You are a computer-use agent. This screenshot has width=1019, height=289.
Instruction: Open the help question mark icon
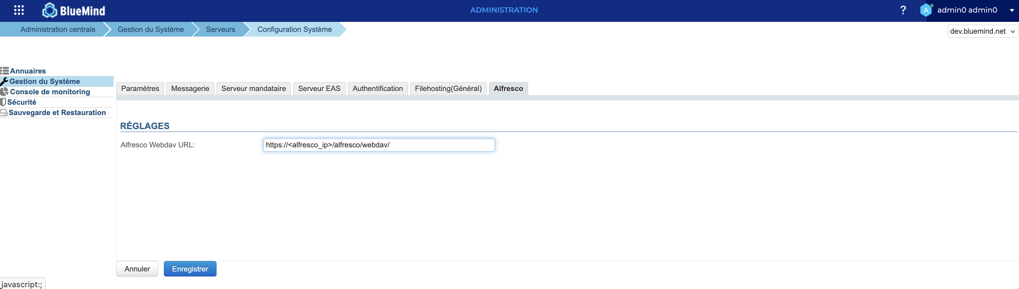903,10
